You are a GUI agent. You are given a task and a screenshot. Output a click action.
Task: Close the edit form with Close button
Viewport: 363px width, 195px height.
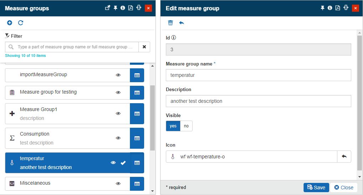pos(344,188)
